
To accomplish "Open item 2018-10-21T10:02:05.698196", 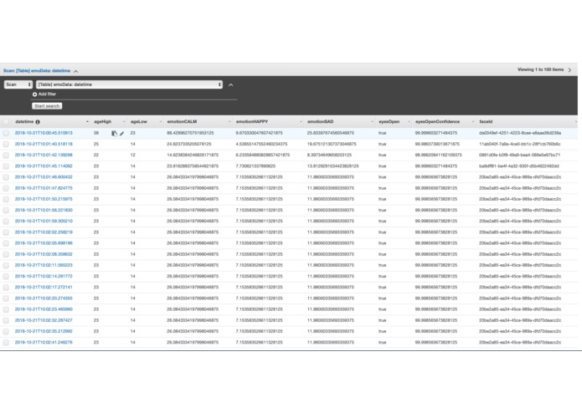I will [x=44, y=243].
